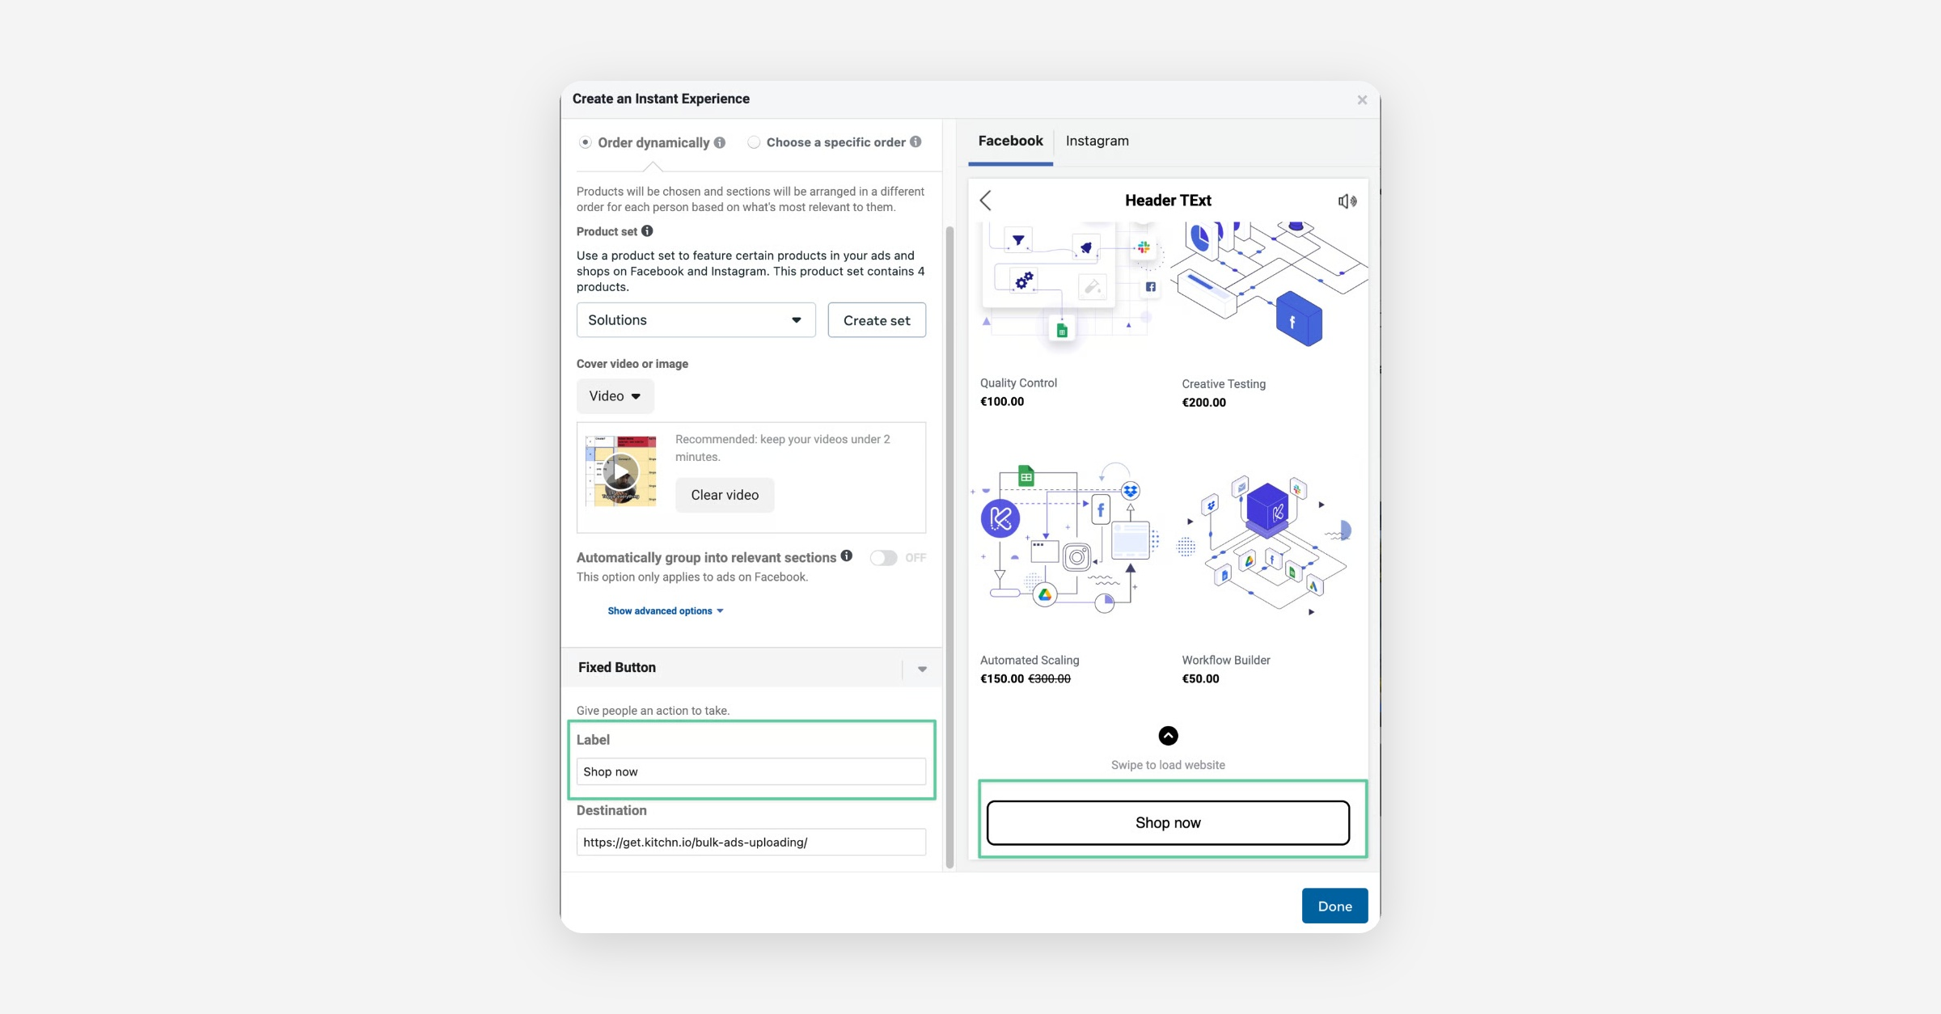Click the Product set info icon
Image resolution: width=1941 pixels, height=1014 pixels.
(647, 231)
